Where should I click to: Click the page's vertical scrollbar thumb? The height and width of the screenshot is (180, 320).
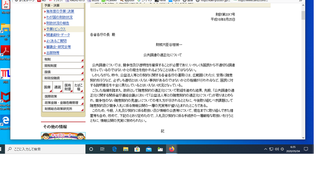click(x=304, y=16)
